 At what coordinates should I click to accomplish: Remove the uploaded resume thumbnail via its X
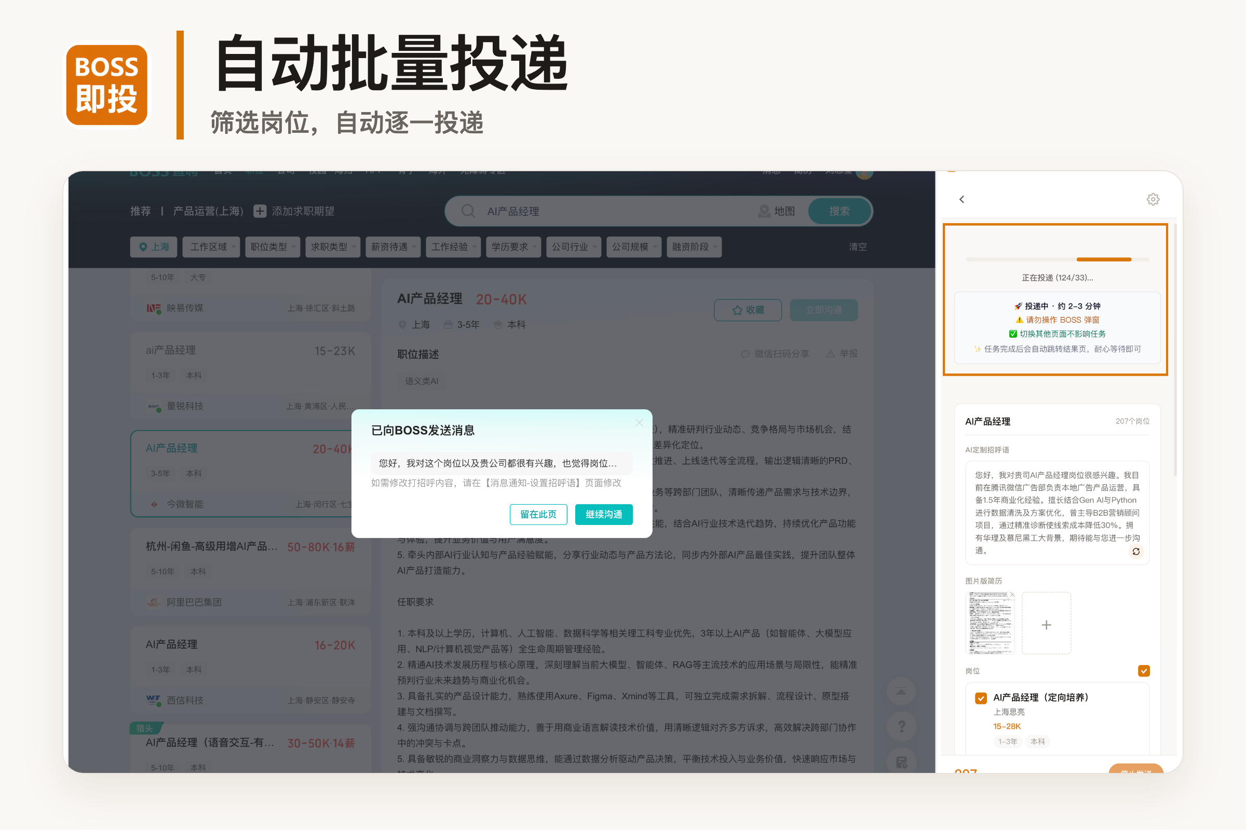[x=1012, y=594]
